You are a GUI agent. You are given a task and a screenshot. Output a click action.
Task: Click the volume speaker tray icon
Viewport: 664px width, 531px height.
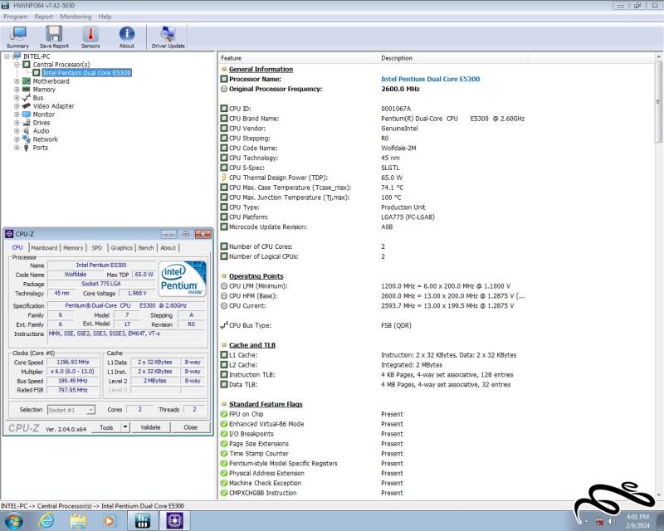click(x=611, y=521)
